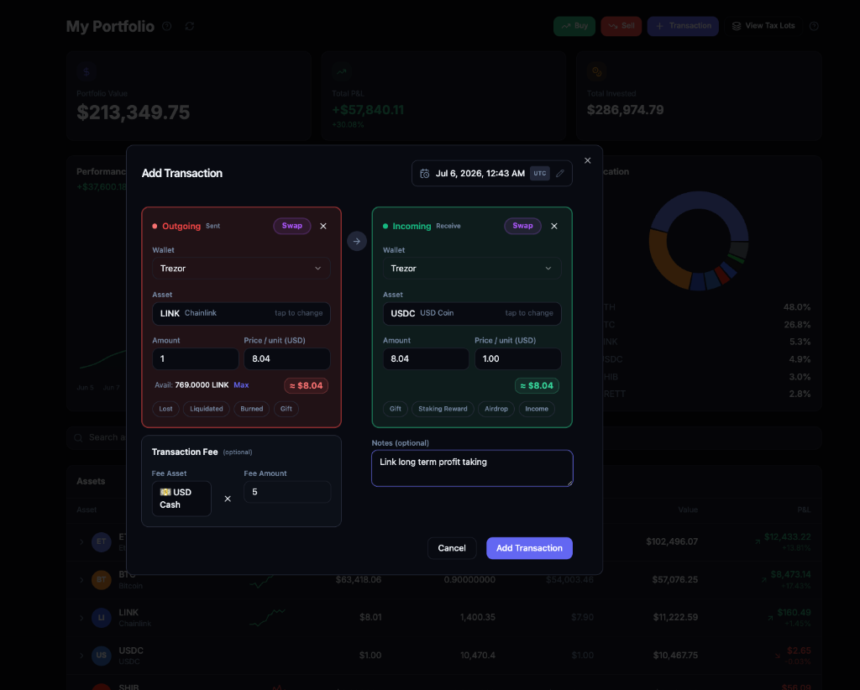
Task: Remove the Outgoing leg with its X
Action: pos(323,226)
